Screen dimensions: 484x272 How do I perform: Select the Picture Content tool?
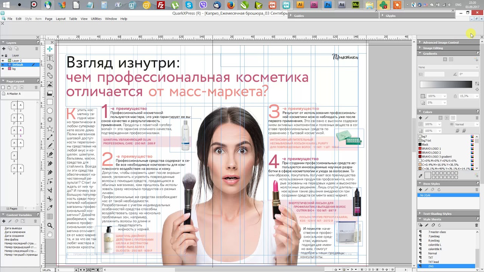tap(50, 84)
